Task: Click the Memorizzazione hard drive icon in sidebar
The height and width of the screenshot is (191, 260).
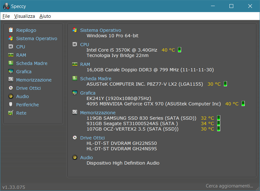Action: point(11,80)
